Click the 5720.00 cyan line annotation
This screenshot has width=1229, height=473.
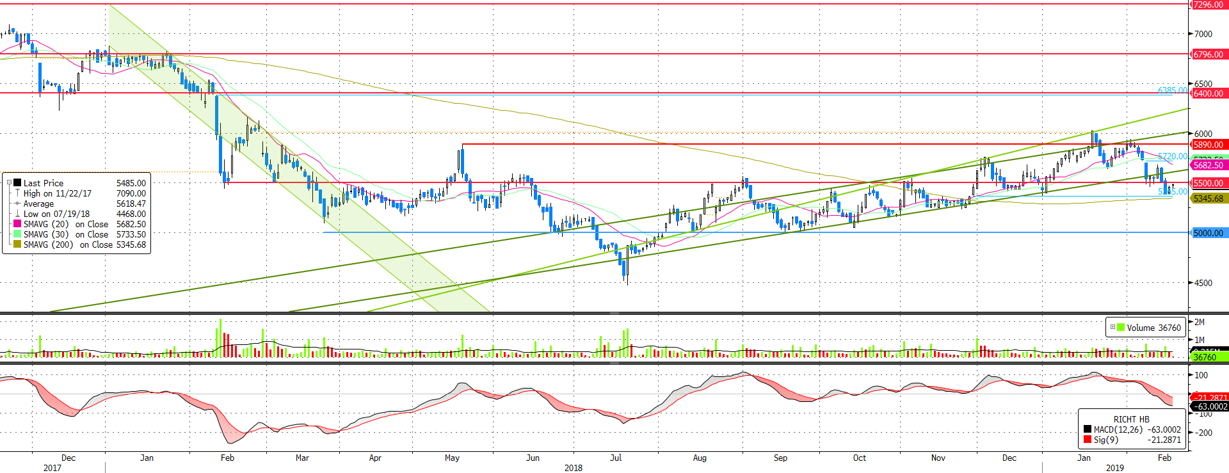(1173, 156)
